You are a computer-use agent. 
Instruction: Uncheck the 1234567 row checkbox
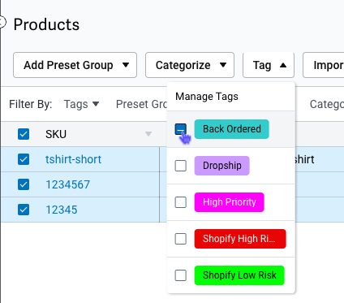pyautogui.click(x=24, y=184)
